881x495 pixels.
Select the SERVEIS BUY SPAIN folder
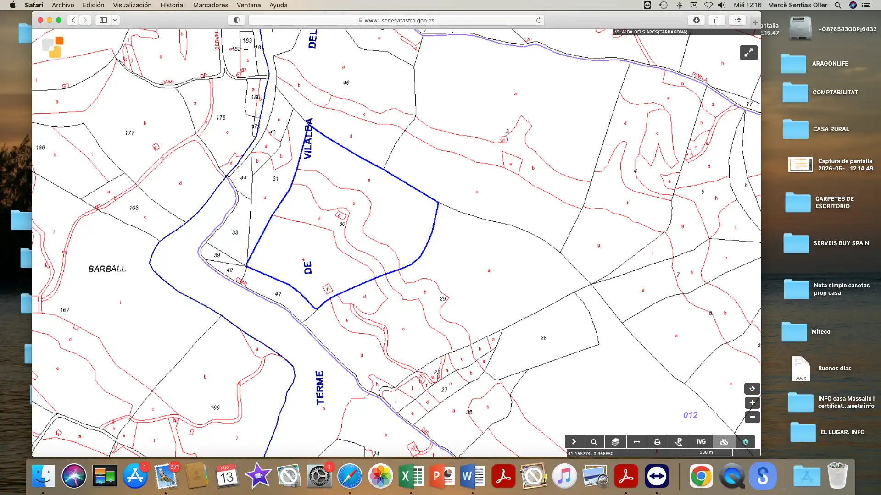click(796, 243)
